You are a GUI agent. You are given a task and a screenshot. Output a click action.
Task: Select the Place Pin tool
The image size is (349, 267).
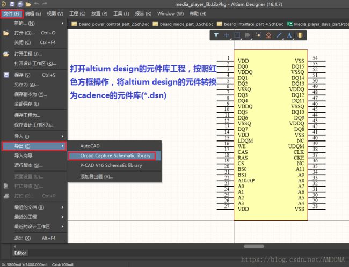tap(258, 35)
